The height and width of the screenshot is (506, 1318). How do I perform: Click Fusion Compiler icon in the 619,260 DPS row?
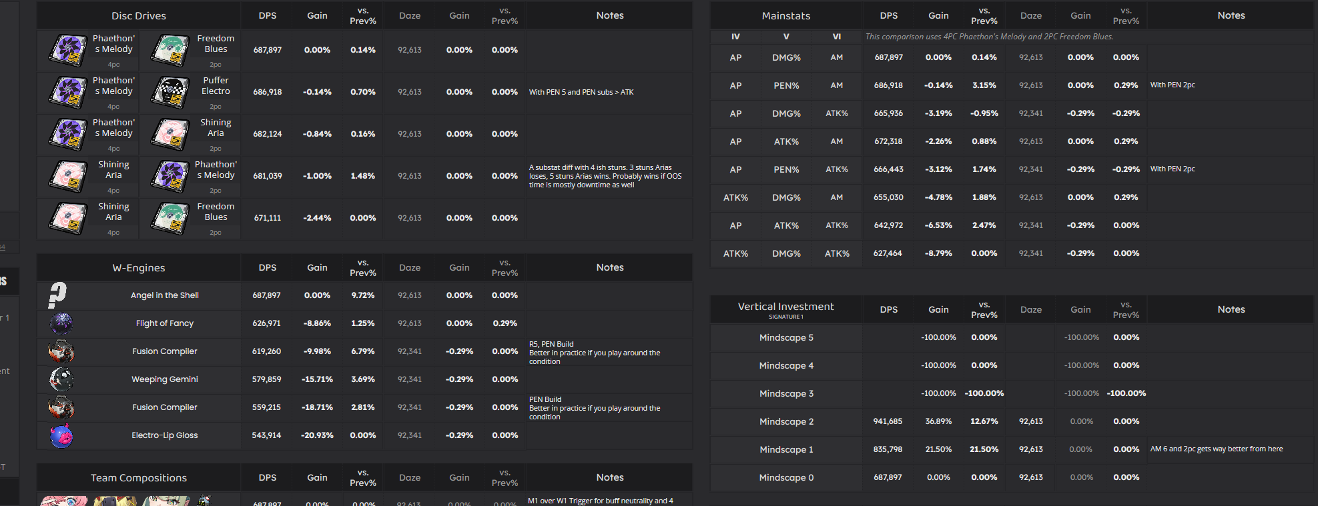point(61,351)
